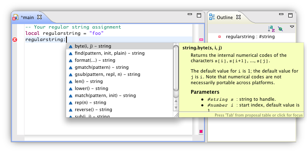Choose format(...) – string proposal
This screenshot has width=307, height=153.
(x=120, y=60)
